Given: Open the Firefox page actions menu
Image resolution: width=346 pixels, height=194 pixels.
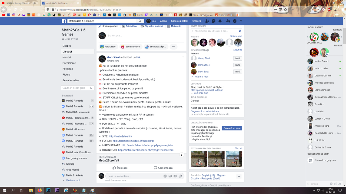Looking at the screenshot, I should pyautogui.click(x=275, y=9).
